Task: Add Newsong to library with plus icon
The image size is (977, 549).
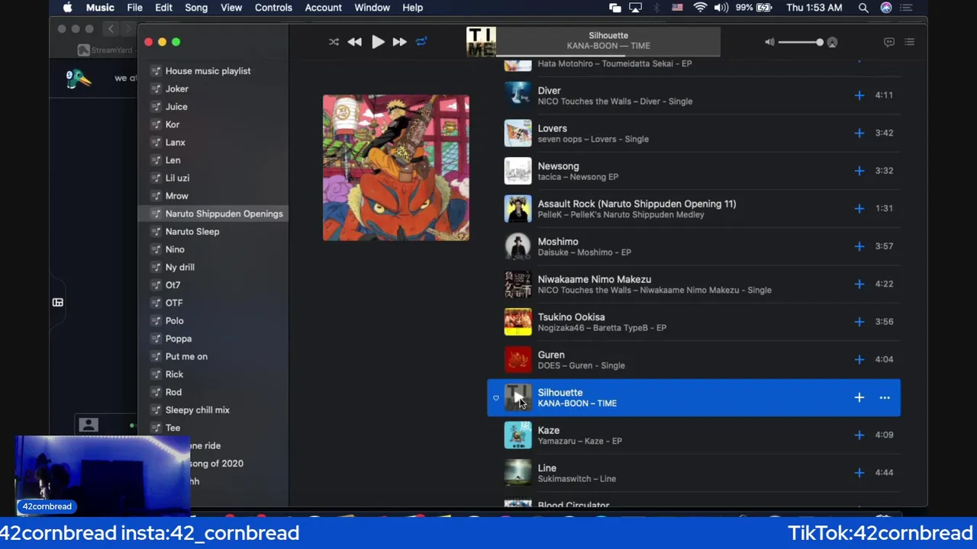Action: [859, 171]
